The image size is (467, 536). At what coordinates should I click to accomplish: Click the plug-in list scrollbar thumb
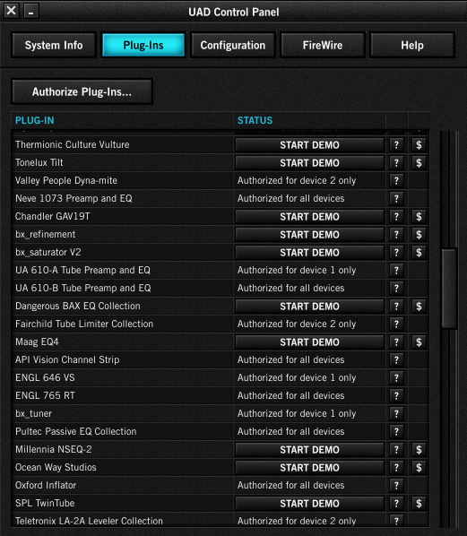coord(449,289)
